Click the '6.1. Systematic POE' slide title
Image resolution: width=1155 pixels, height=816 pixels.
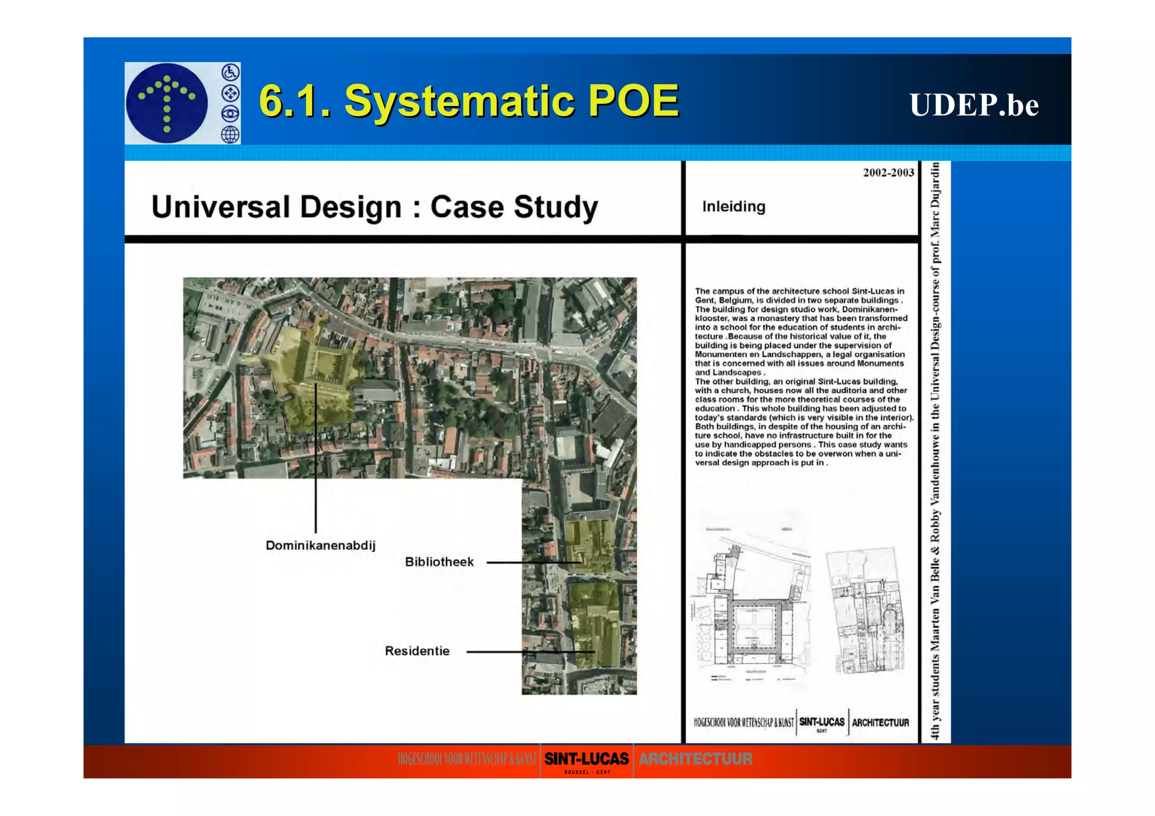point(469,101)
